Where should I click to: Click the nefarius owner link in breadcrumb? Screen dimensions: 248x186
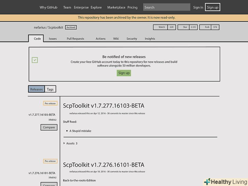click(40, 27)
